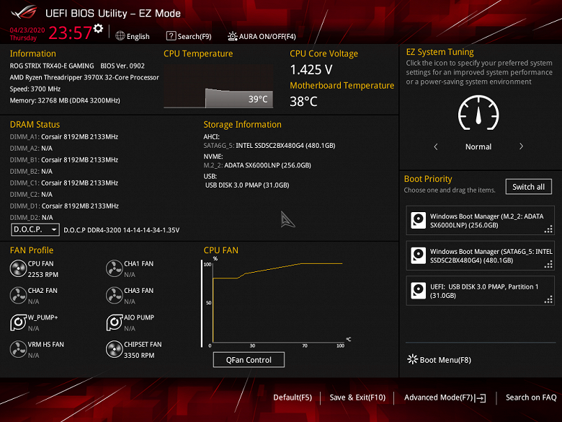Image resolution: width=562 pixels, height=422 pixels.
Task: Click the AURA light icon
Action: (232, 36)
